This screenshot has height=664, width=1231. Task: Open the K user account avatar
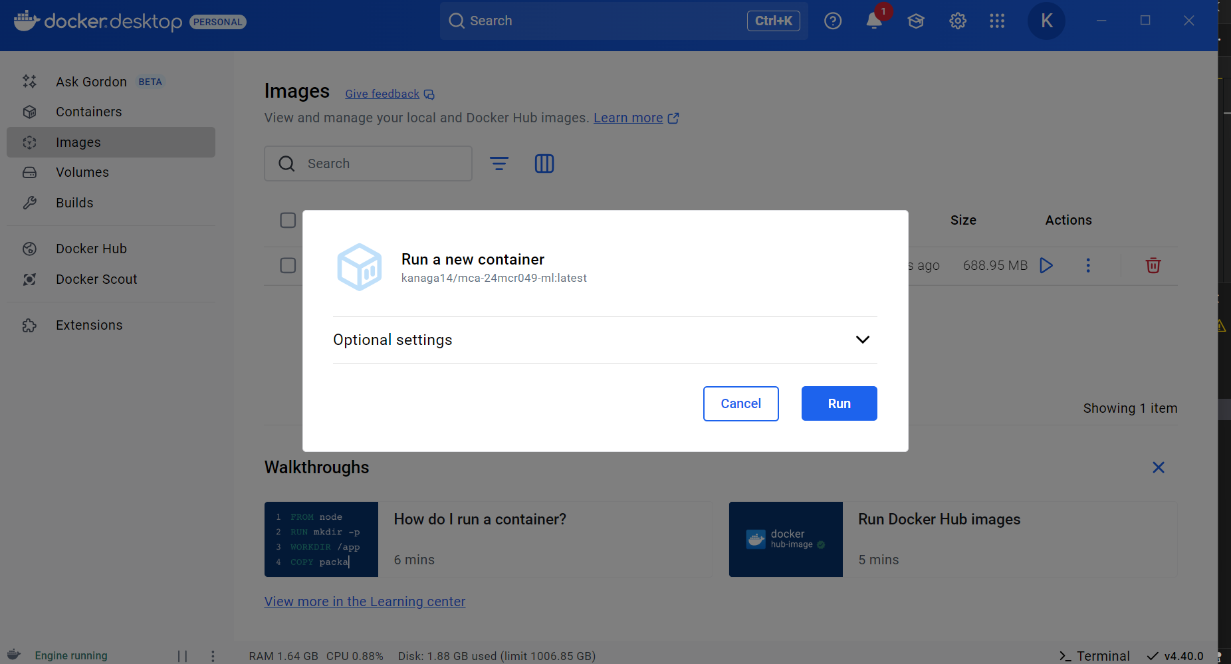tap(1046, 21)
